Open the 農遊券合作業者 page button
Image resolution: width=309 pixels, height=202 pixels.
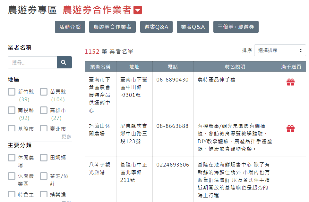click(x=112, y=27)
